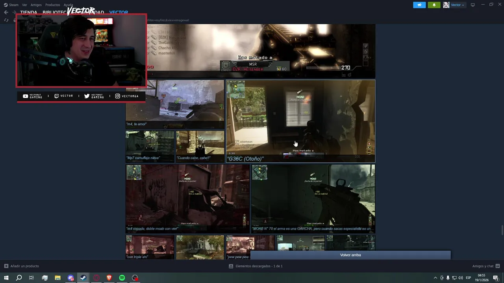
Task: Go back with the left arrow
Action: (6, 12)
